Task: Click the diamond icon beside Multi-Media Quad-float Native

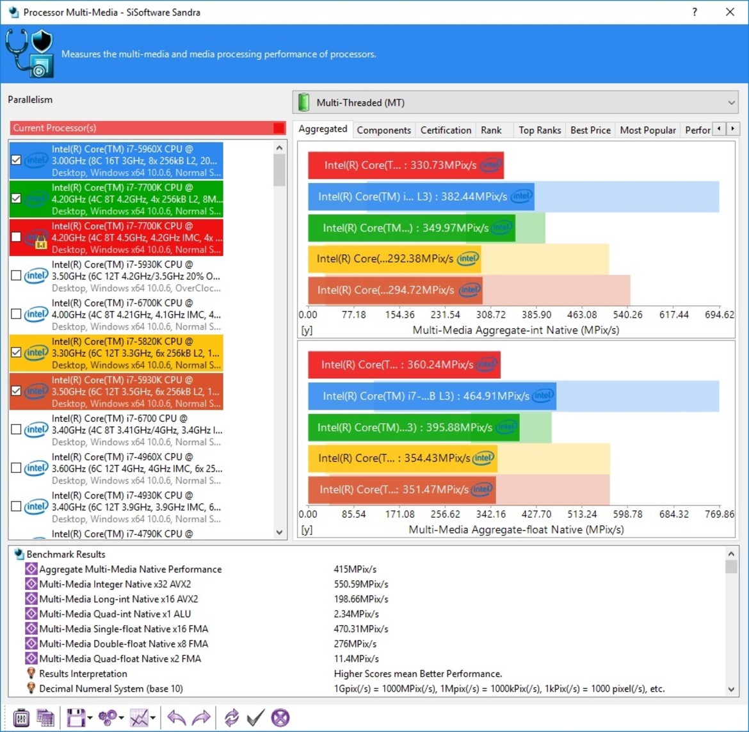Action: tap(31, 658)
